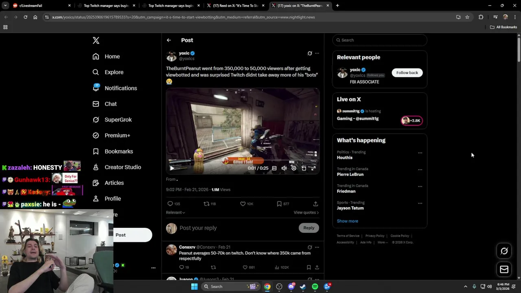521x293 pixels.
Task: Open Creator Studio
Action: (x=117, y=167)
